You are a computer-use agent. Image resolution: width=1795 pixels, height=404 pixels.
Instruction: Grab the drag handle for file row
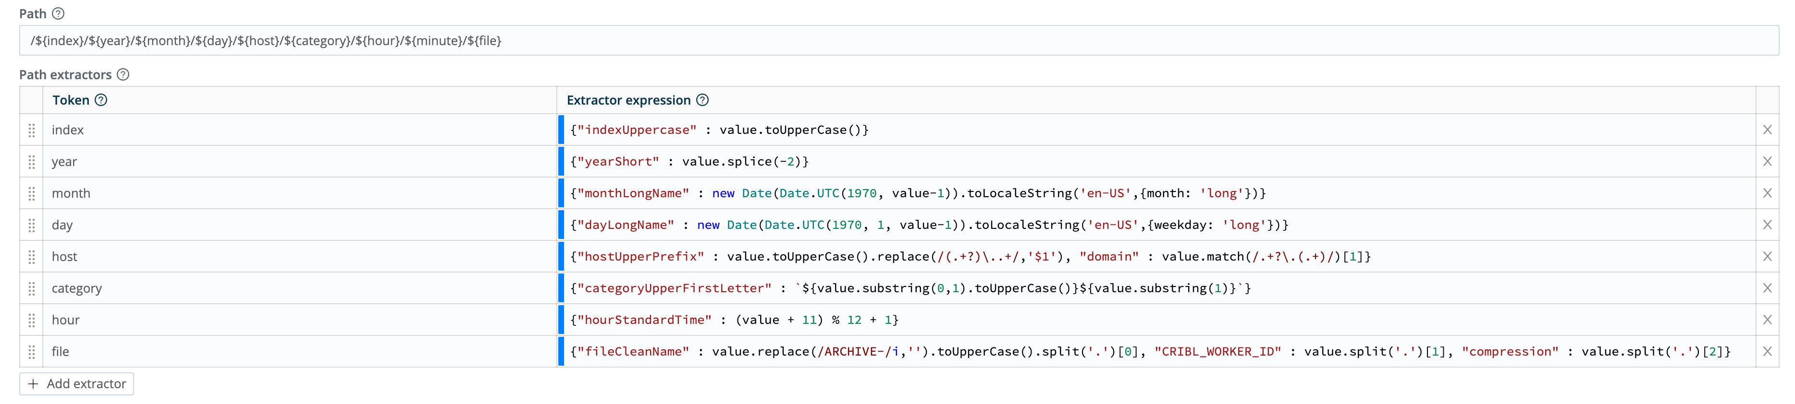tap(31, 352)
